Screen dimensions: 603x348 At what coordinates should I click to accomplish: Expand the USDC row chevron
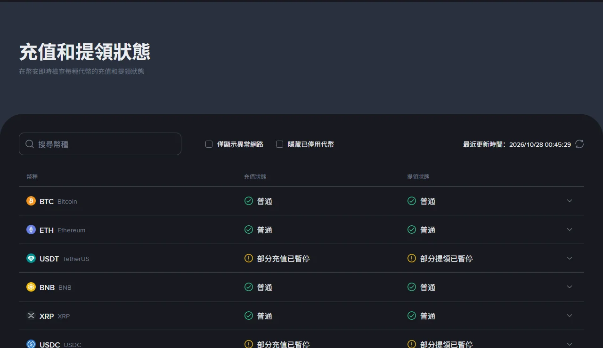click(x=570, y=344)
